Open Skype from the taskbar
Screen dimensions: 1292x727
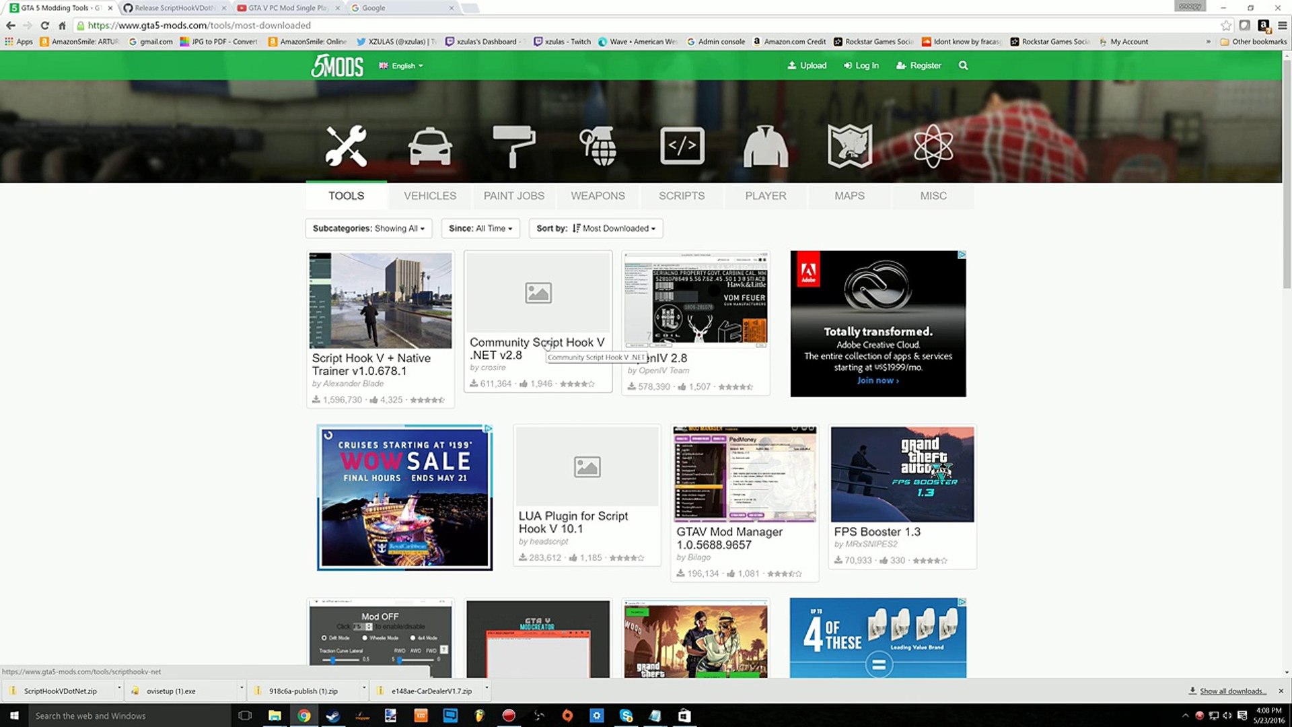click(626, 716)
